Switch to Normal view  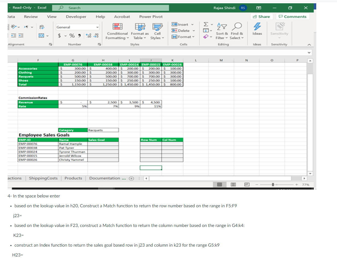pos(219,185)
